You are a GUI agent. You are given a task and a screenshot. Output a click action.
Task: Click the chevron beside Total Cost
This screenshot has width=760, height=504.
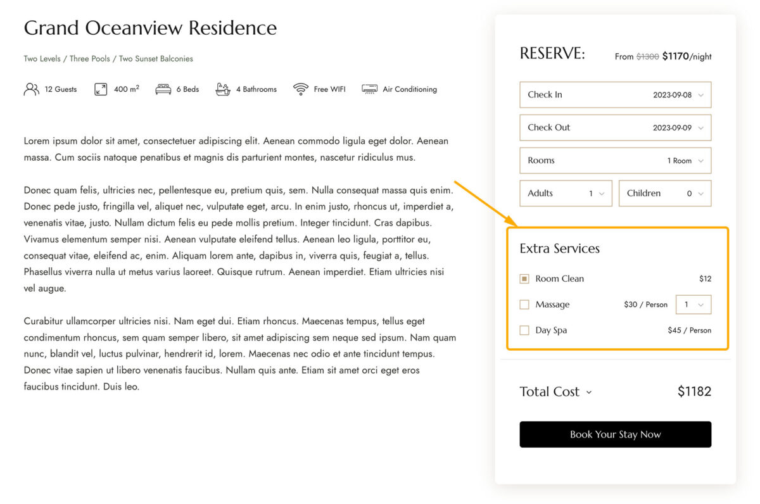(x=590, y=392)
